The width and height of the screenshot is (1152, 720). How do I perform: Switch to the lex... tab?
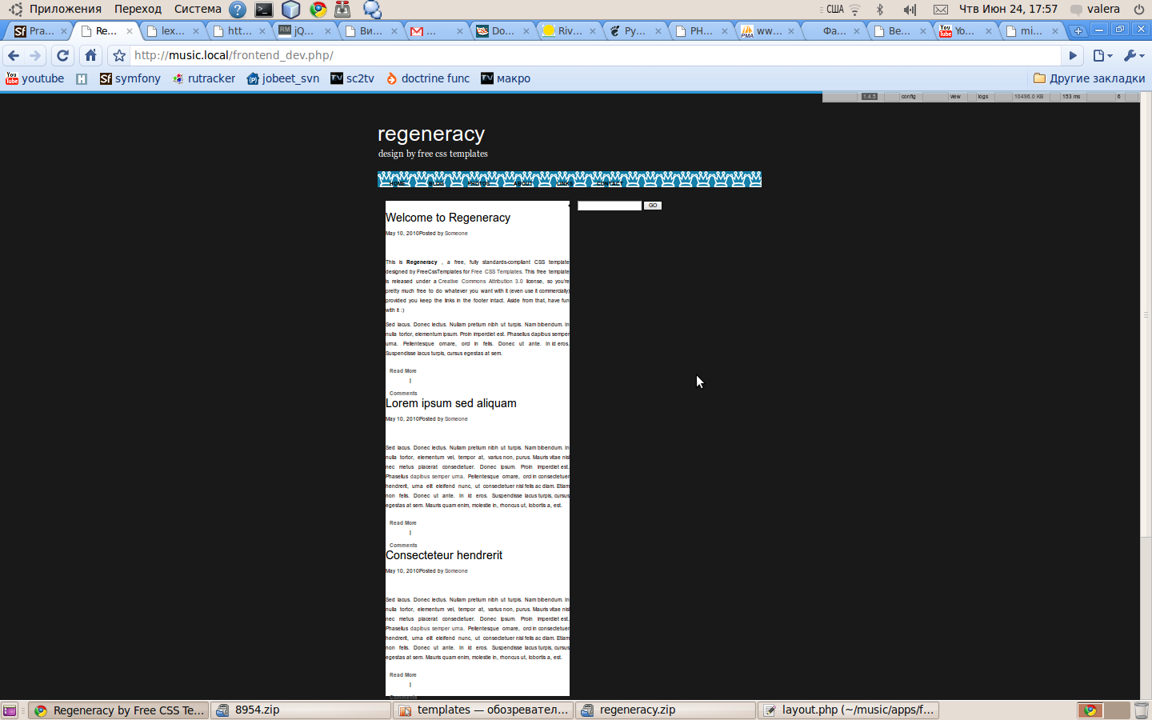pos(173,31)
